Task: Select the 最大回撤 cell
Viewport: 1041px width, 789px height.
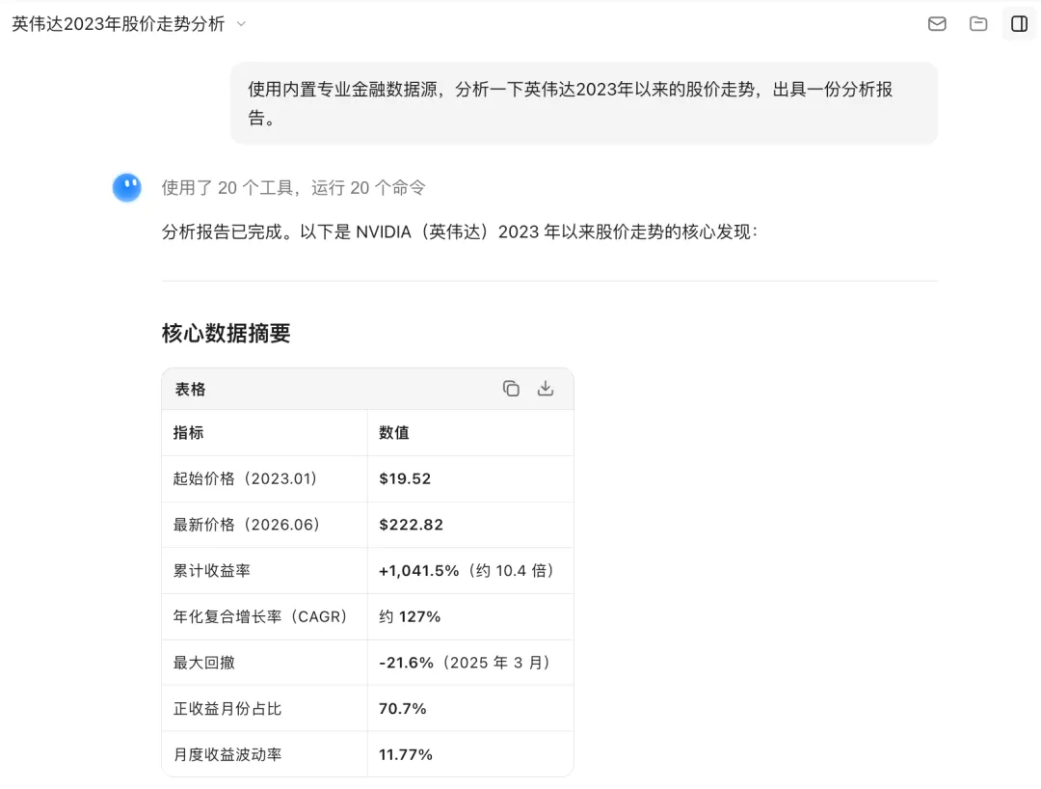Action: pyautogui.click(x=264, y=663)
